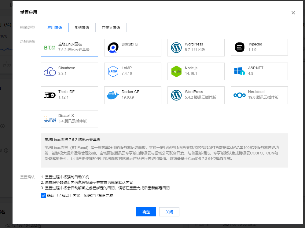Select the Typecho 1.1.0 icon
This screenshot has height=228, width=305.
(240, 47)
